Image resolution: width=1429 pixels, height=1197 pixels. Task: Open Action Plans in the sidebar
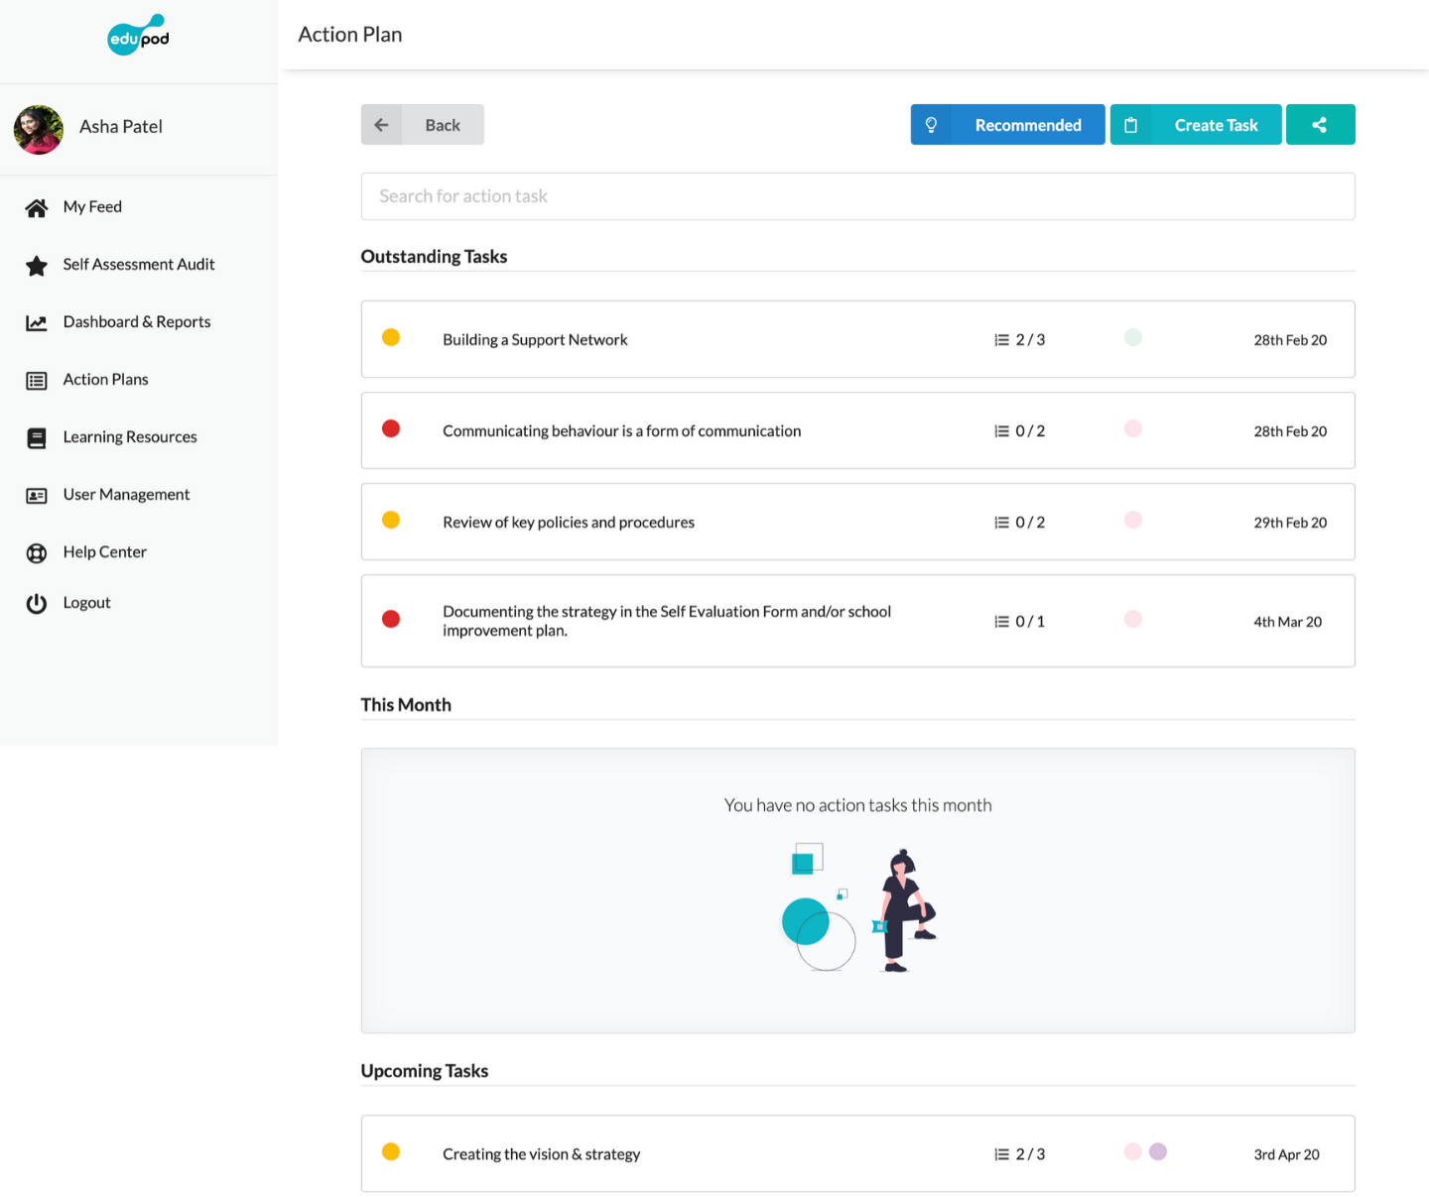click(105, 380)
